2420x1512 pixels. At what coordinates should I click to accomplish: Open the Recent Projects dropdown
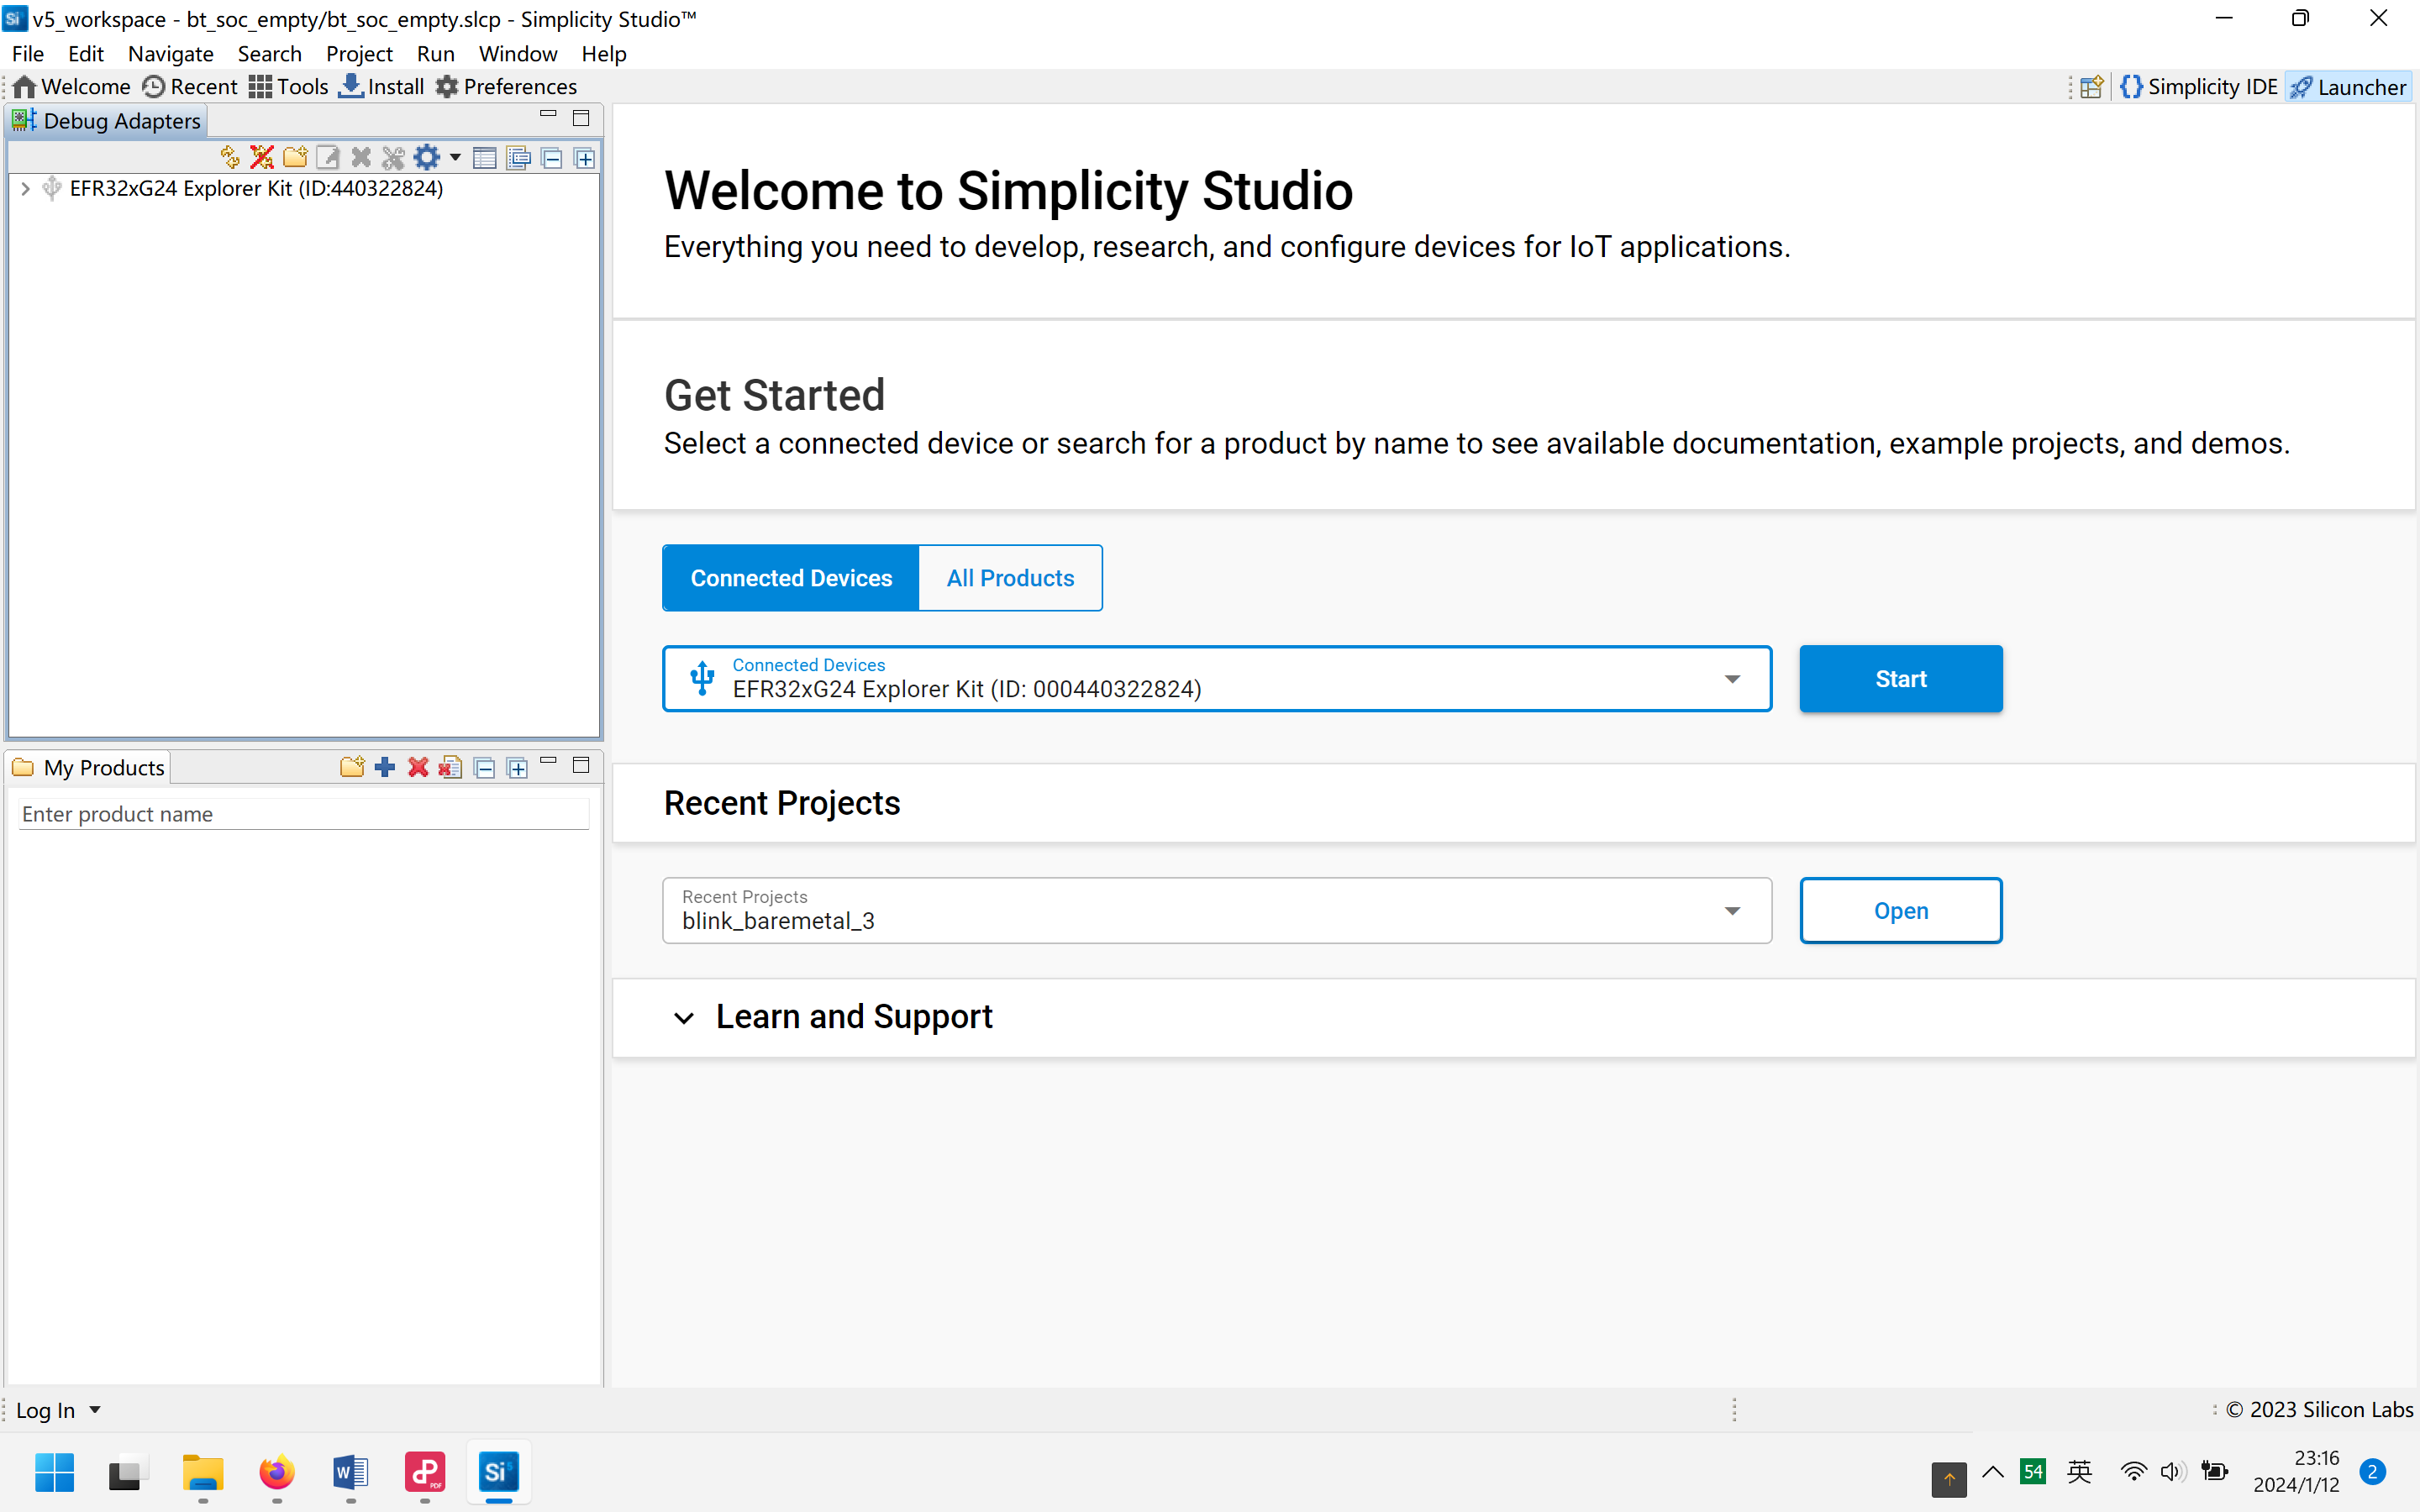tap(1217, 911)
